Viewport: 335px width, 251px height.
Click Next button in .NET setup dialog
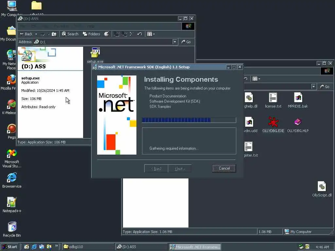[x=180, y=169]
